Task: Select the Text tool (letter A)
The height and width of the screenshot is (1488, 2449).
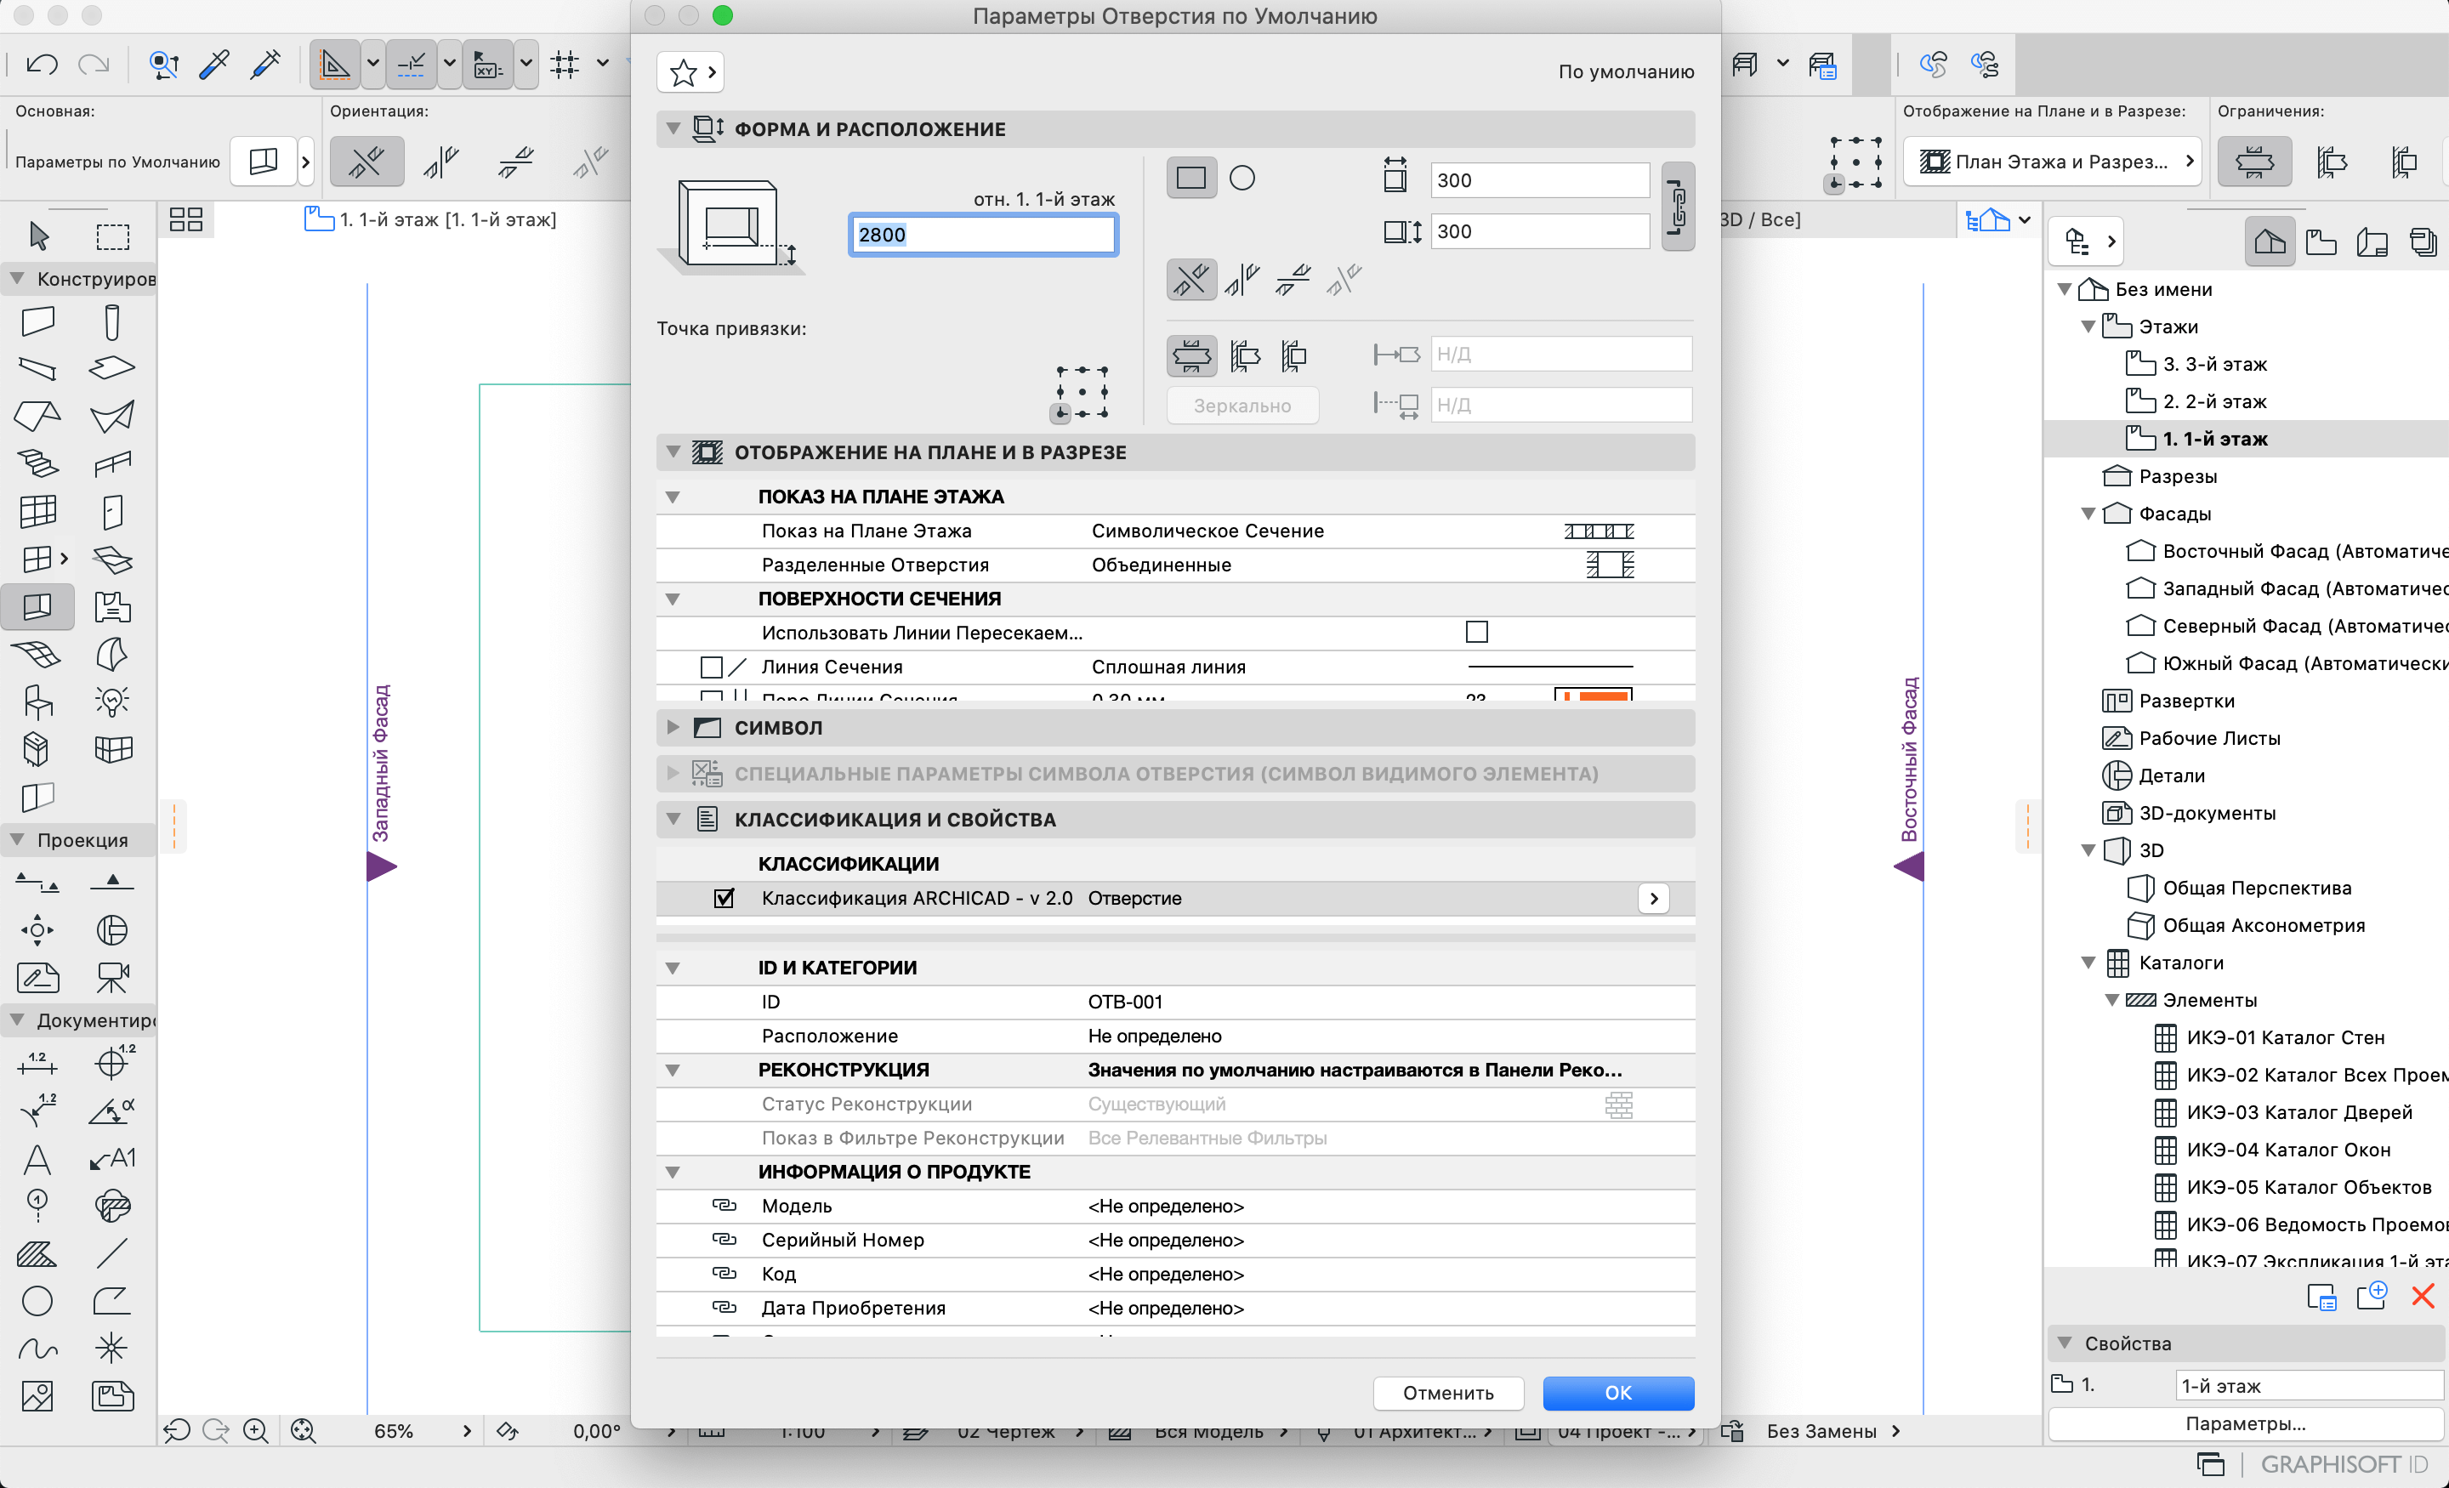Action: click(x=37, y=1159)
